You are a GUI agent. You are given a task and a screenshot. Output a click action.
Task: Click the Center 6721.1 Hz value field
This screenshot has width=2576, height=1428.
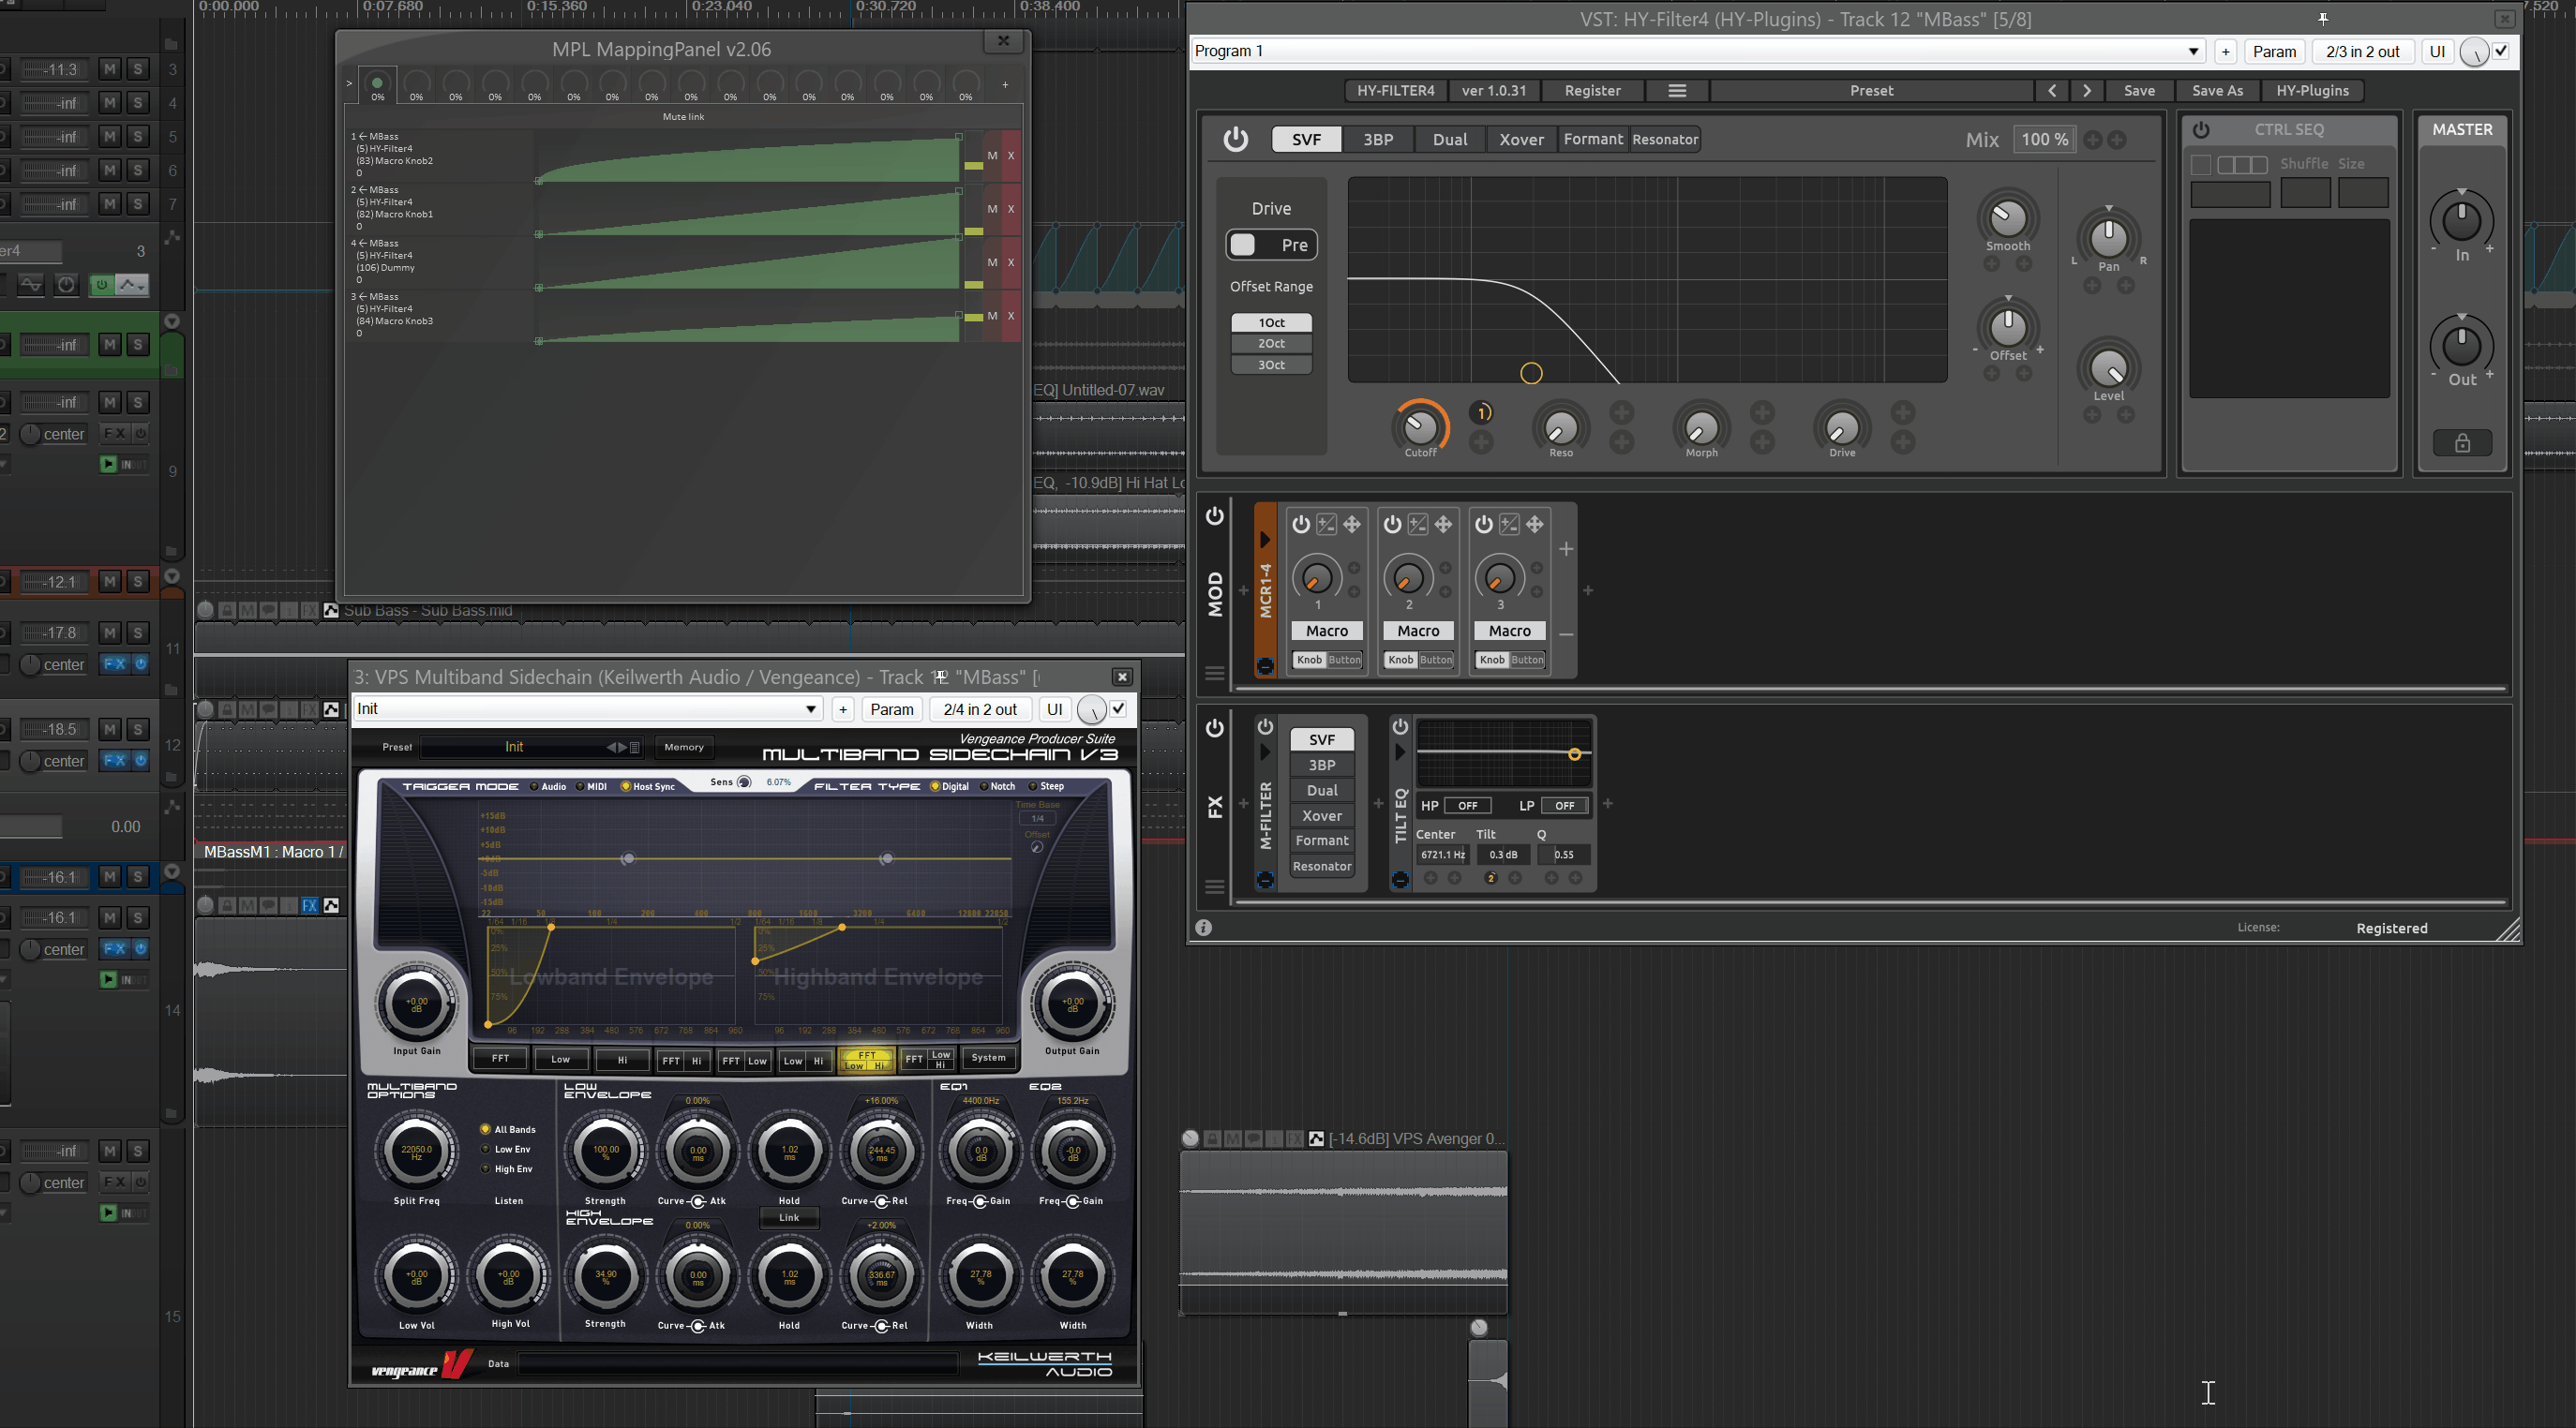tap(1442, 855)
